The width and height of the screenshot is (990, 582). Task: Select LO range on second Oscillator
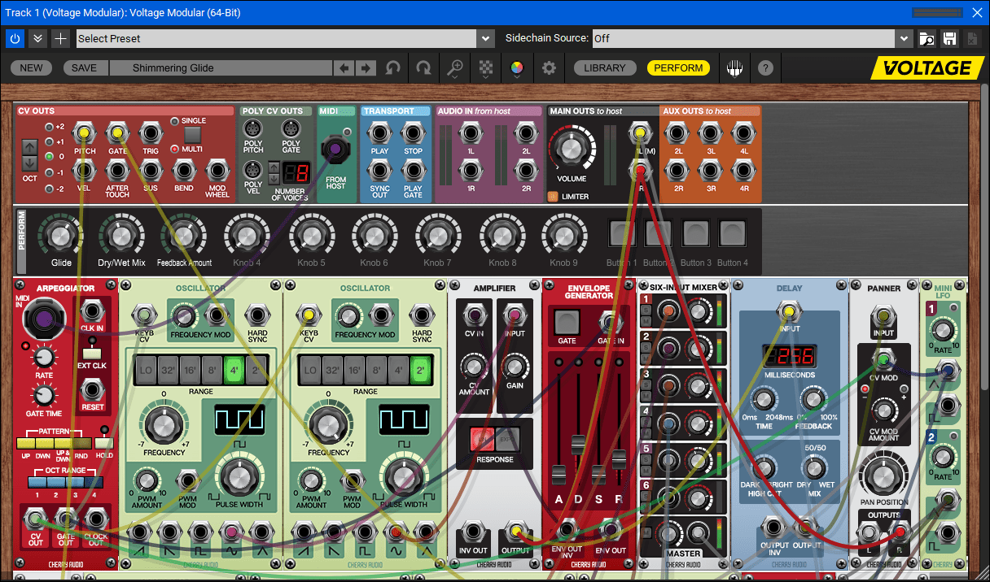[310, 369]
